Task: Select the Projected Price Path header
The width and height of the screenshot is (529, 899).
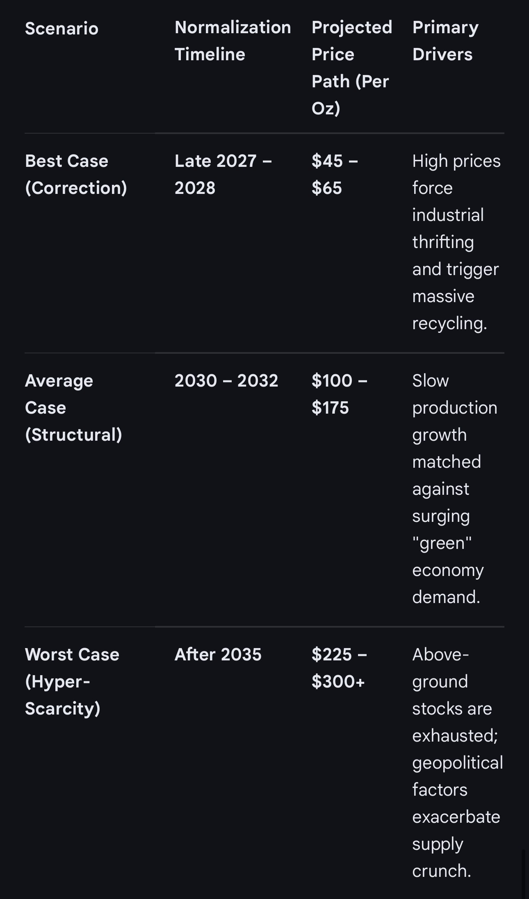Action: point(351,68)
